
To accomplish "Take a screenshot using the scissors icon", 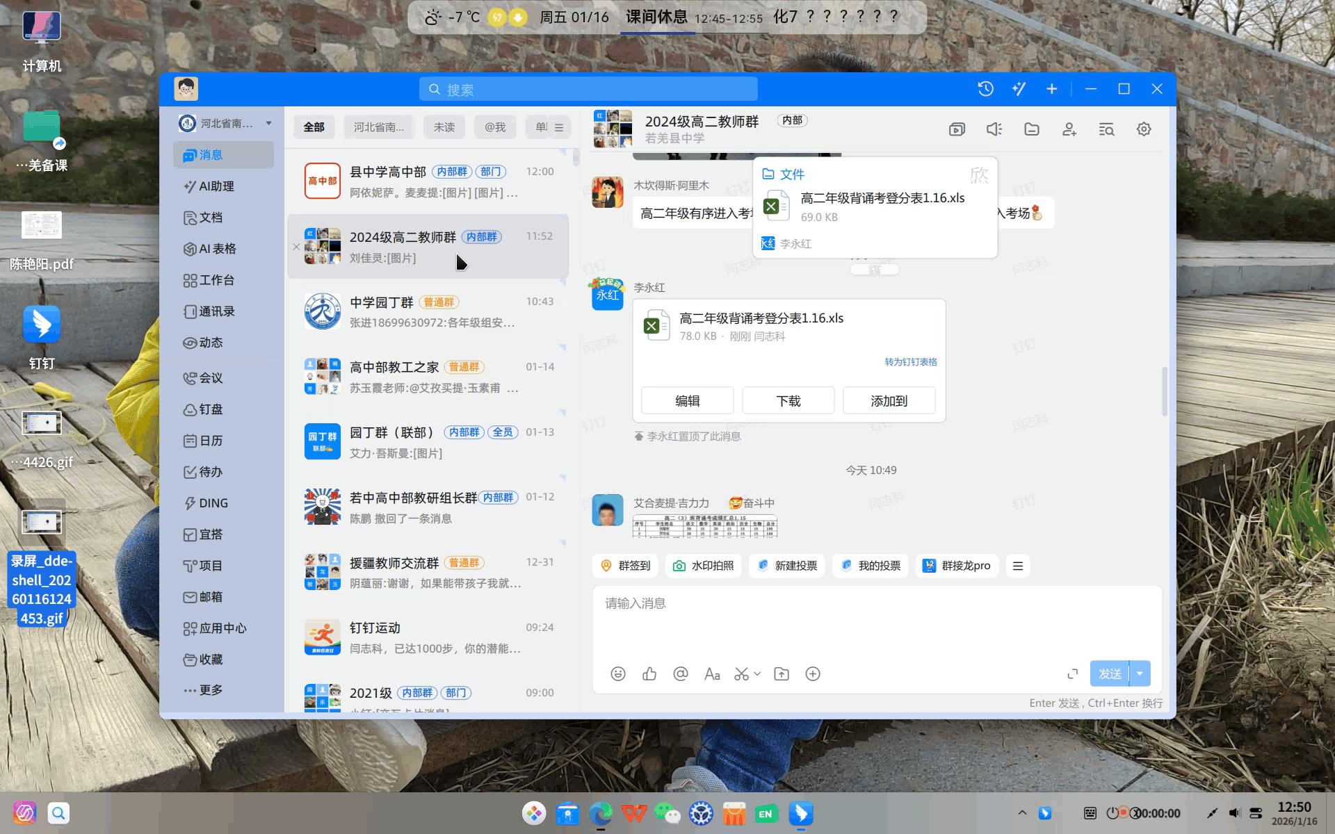I will tap(741, 673).
